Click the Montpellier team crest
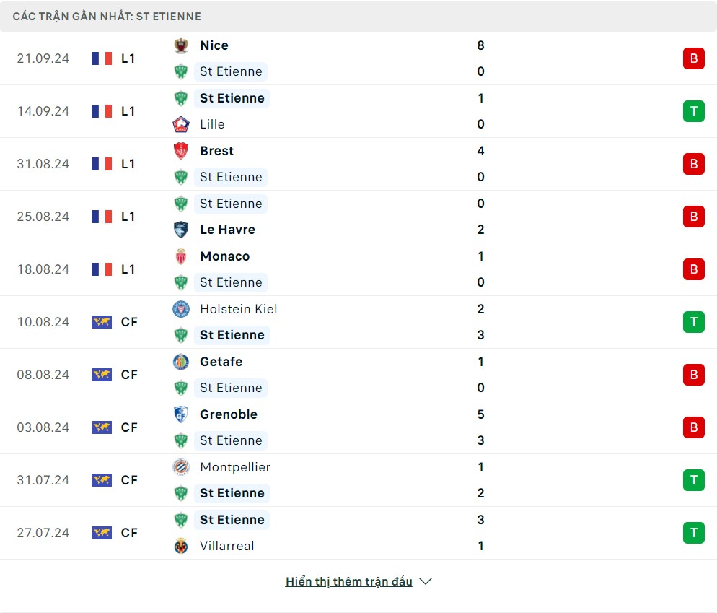This screenshot has width=717, height=613. point(180,467)
